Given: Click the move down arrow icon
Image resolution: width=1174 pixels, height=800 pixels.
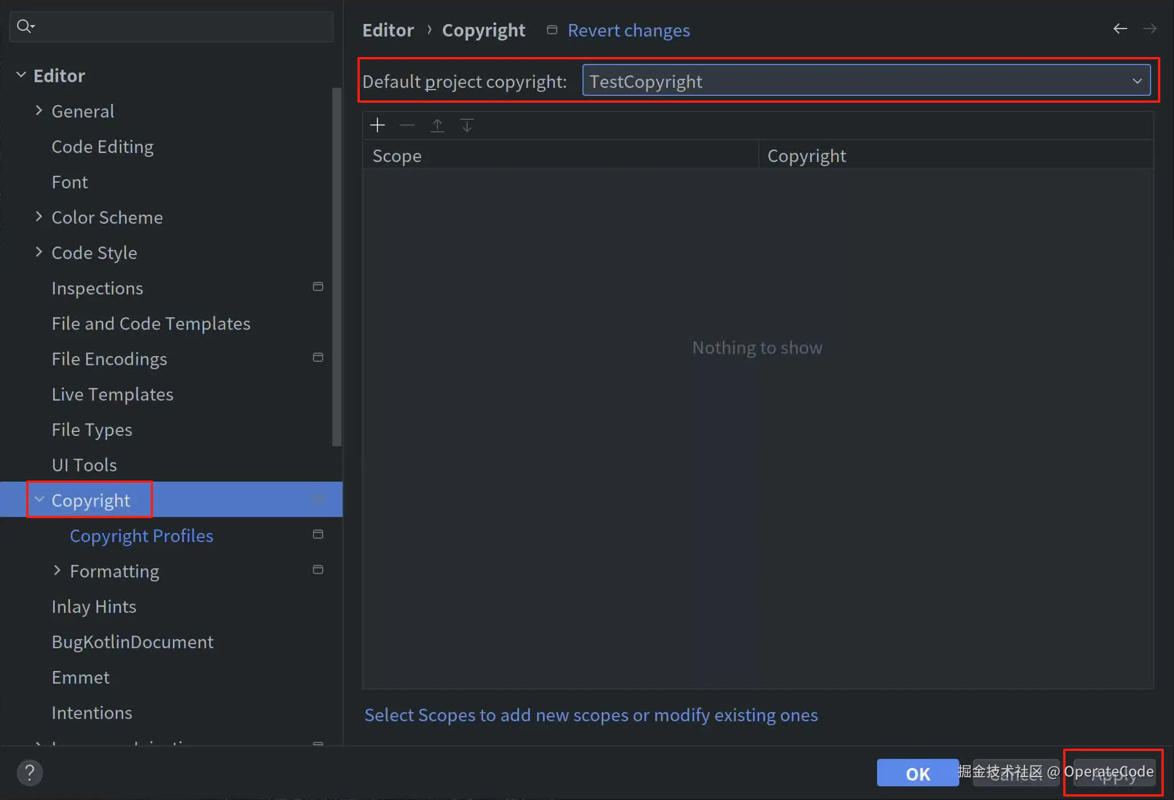Looking at the screenshot, I should (467, 126).
